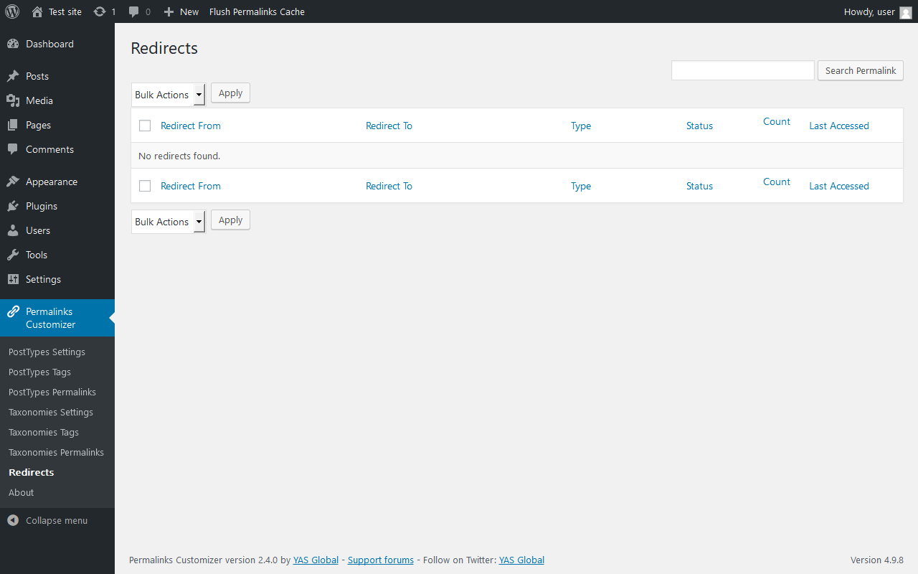
Task: Select the Redirects submenu item
Action: pyautogui.click(x=32, y=472)
